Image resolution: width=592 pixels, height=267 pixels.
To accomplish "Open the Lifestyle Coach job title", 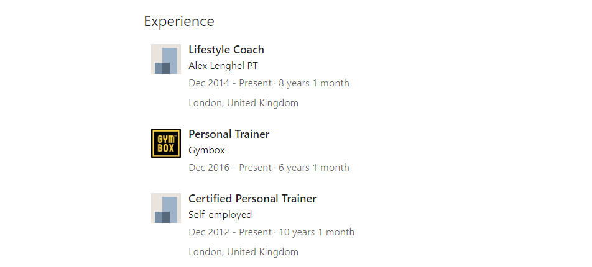I will (226, 50).
